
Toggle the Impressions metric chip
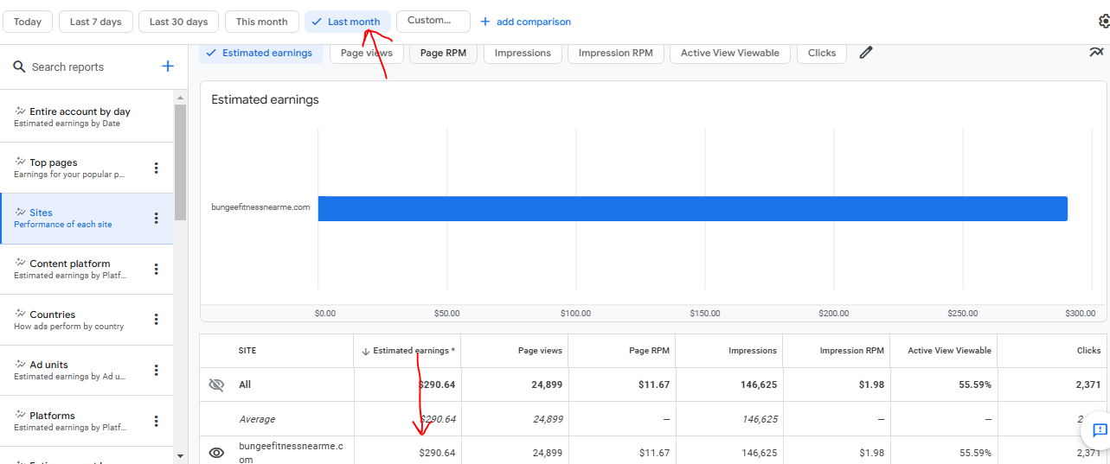[x=523, y=53]
